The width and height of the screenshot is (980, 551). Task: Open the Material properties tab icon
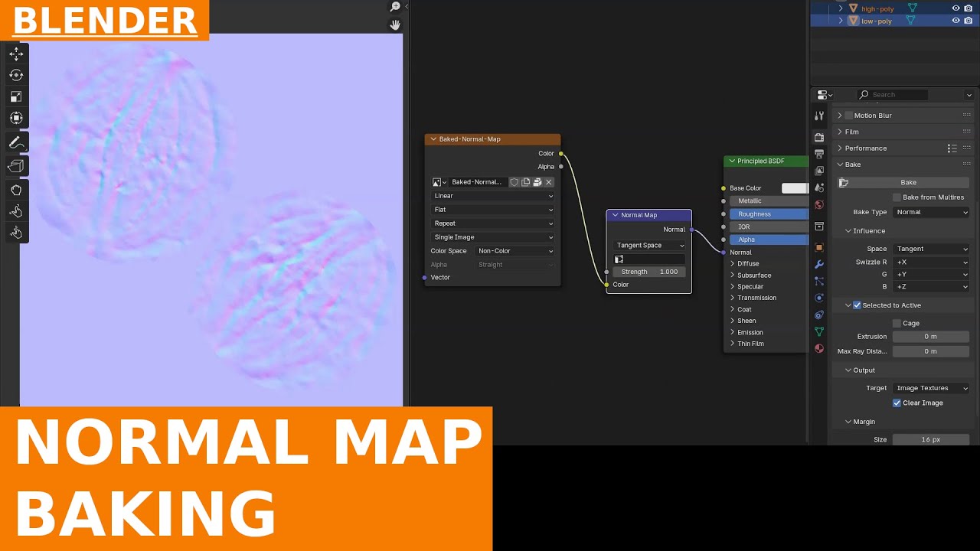point(819,348)
